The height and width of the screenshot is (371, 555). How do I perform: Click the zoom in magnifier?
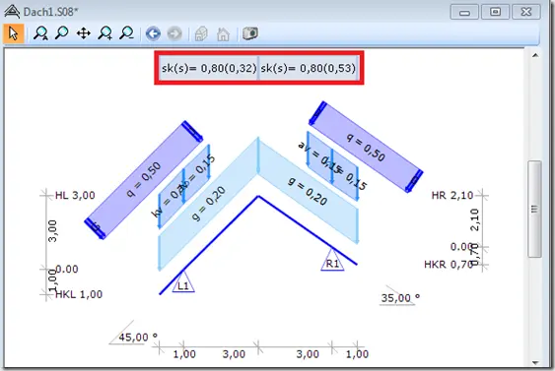point(105,33)
